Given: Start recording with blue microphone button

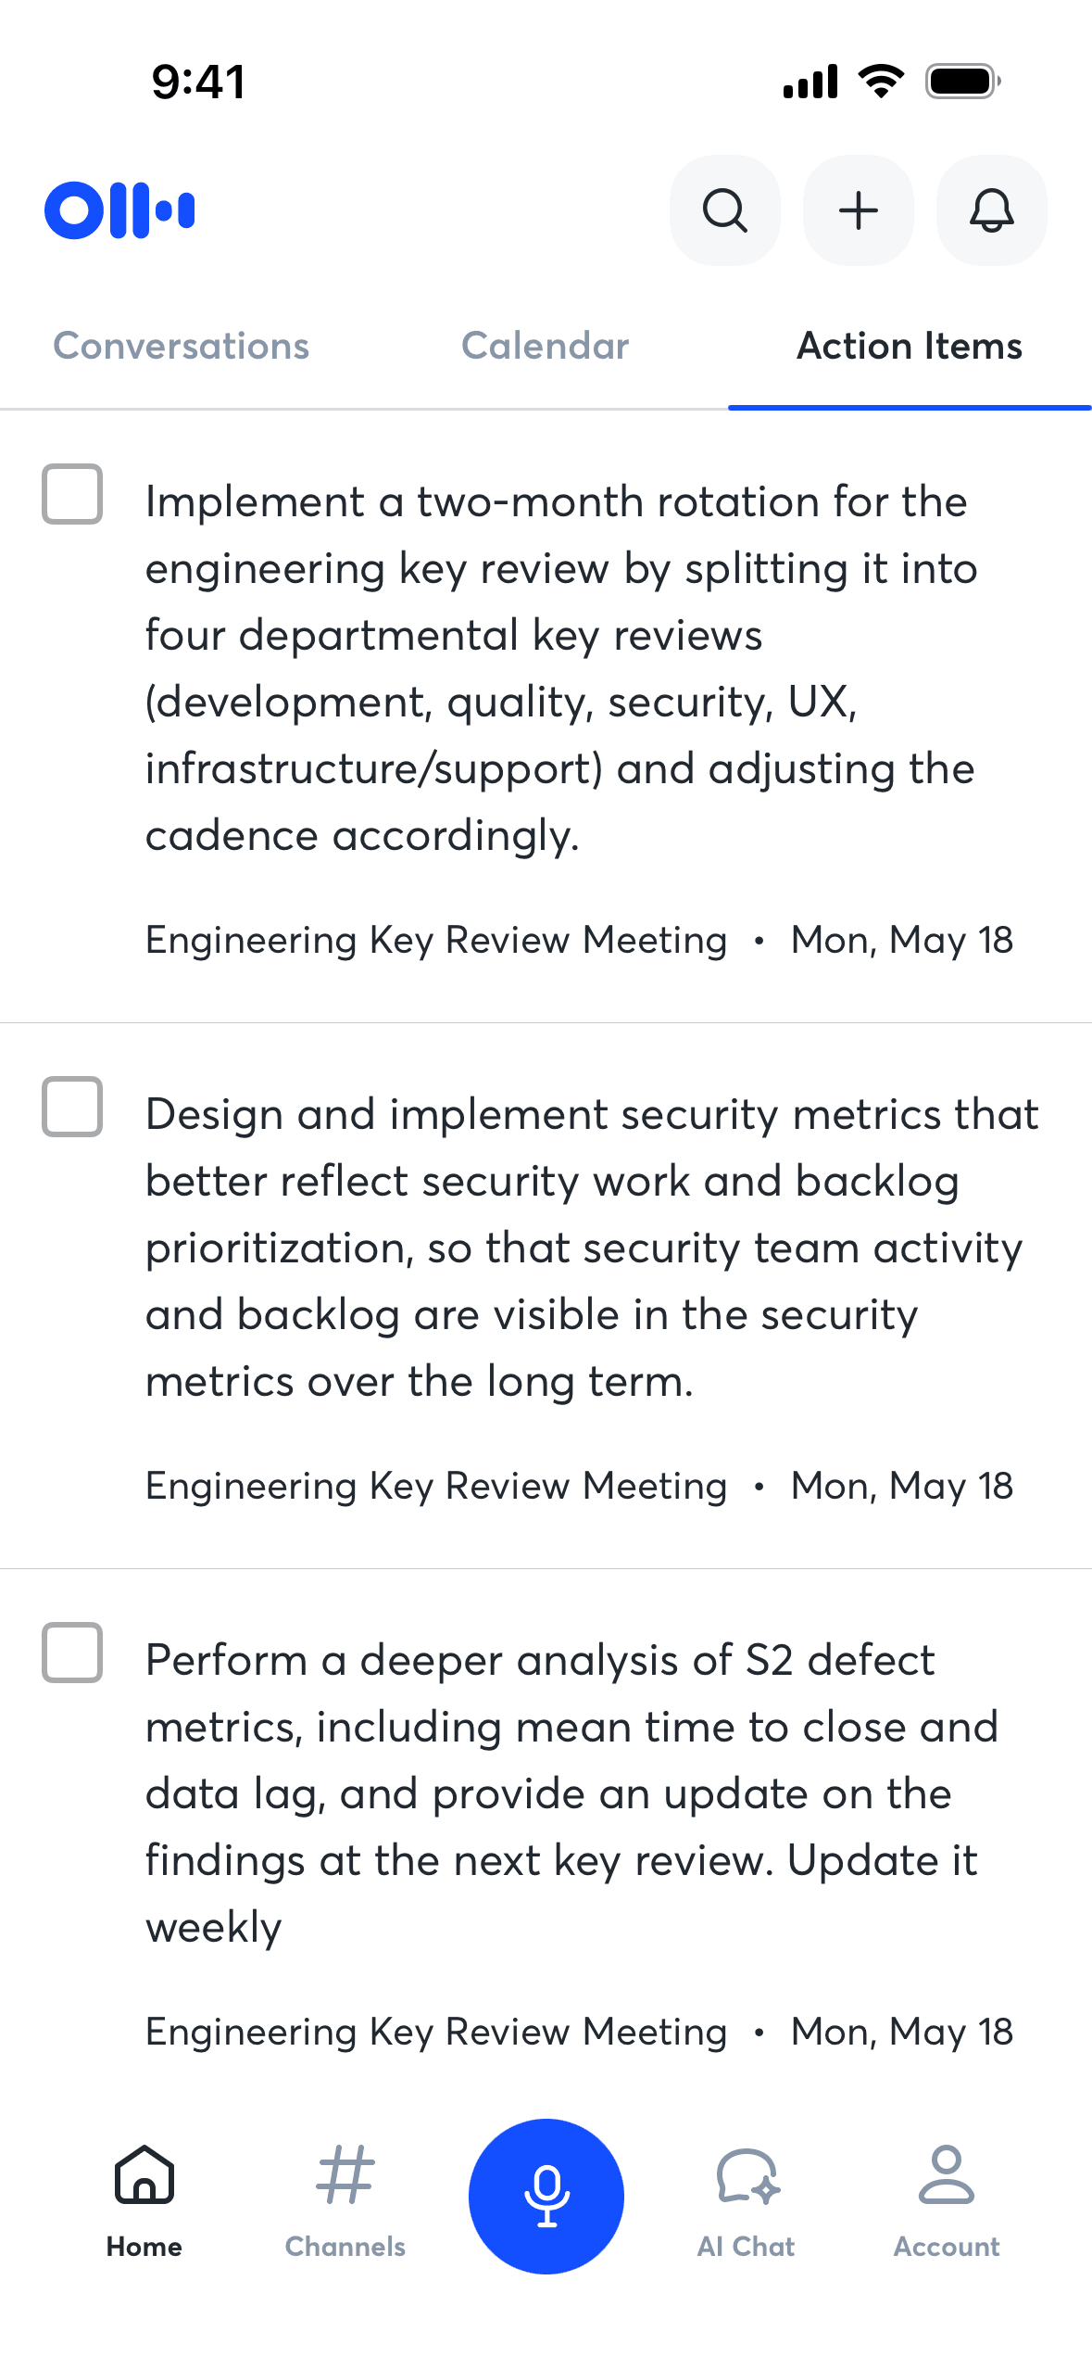Looking at the screenshot, I should click(546, 2196).
